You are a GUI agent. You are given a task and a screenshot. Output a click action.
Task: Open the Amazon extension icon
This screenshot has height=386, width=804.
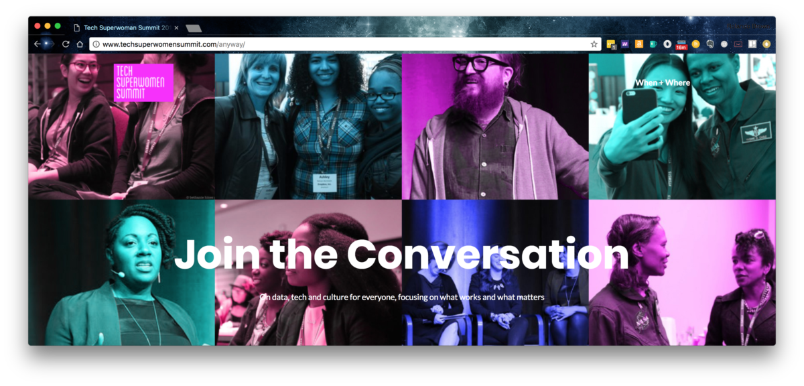click(639, 44)
